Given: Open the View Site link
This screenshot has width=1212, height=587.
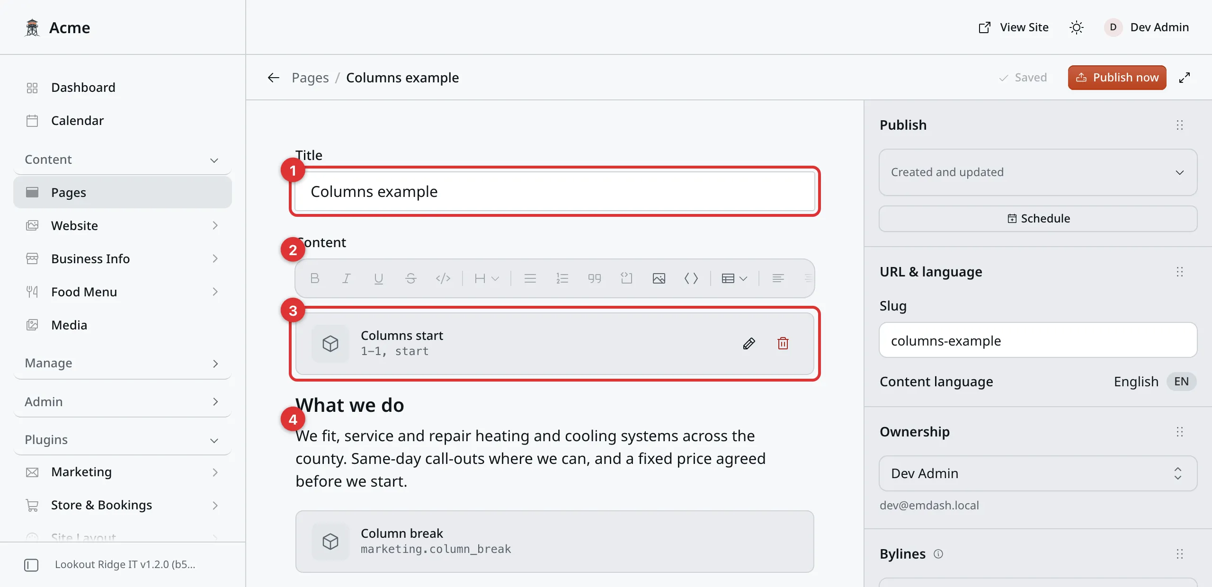Looking at the screenshot, I should click(x=1014, y=27).
